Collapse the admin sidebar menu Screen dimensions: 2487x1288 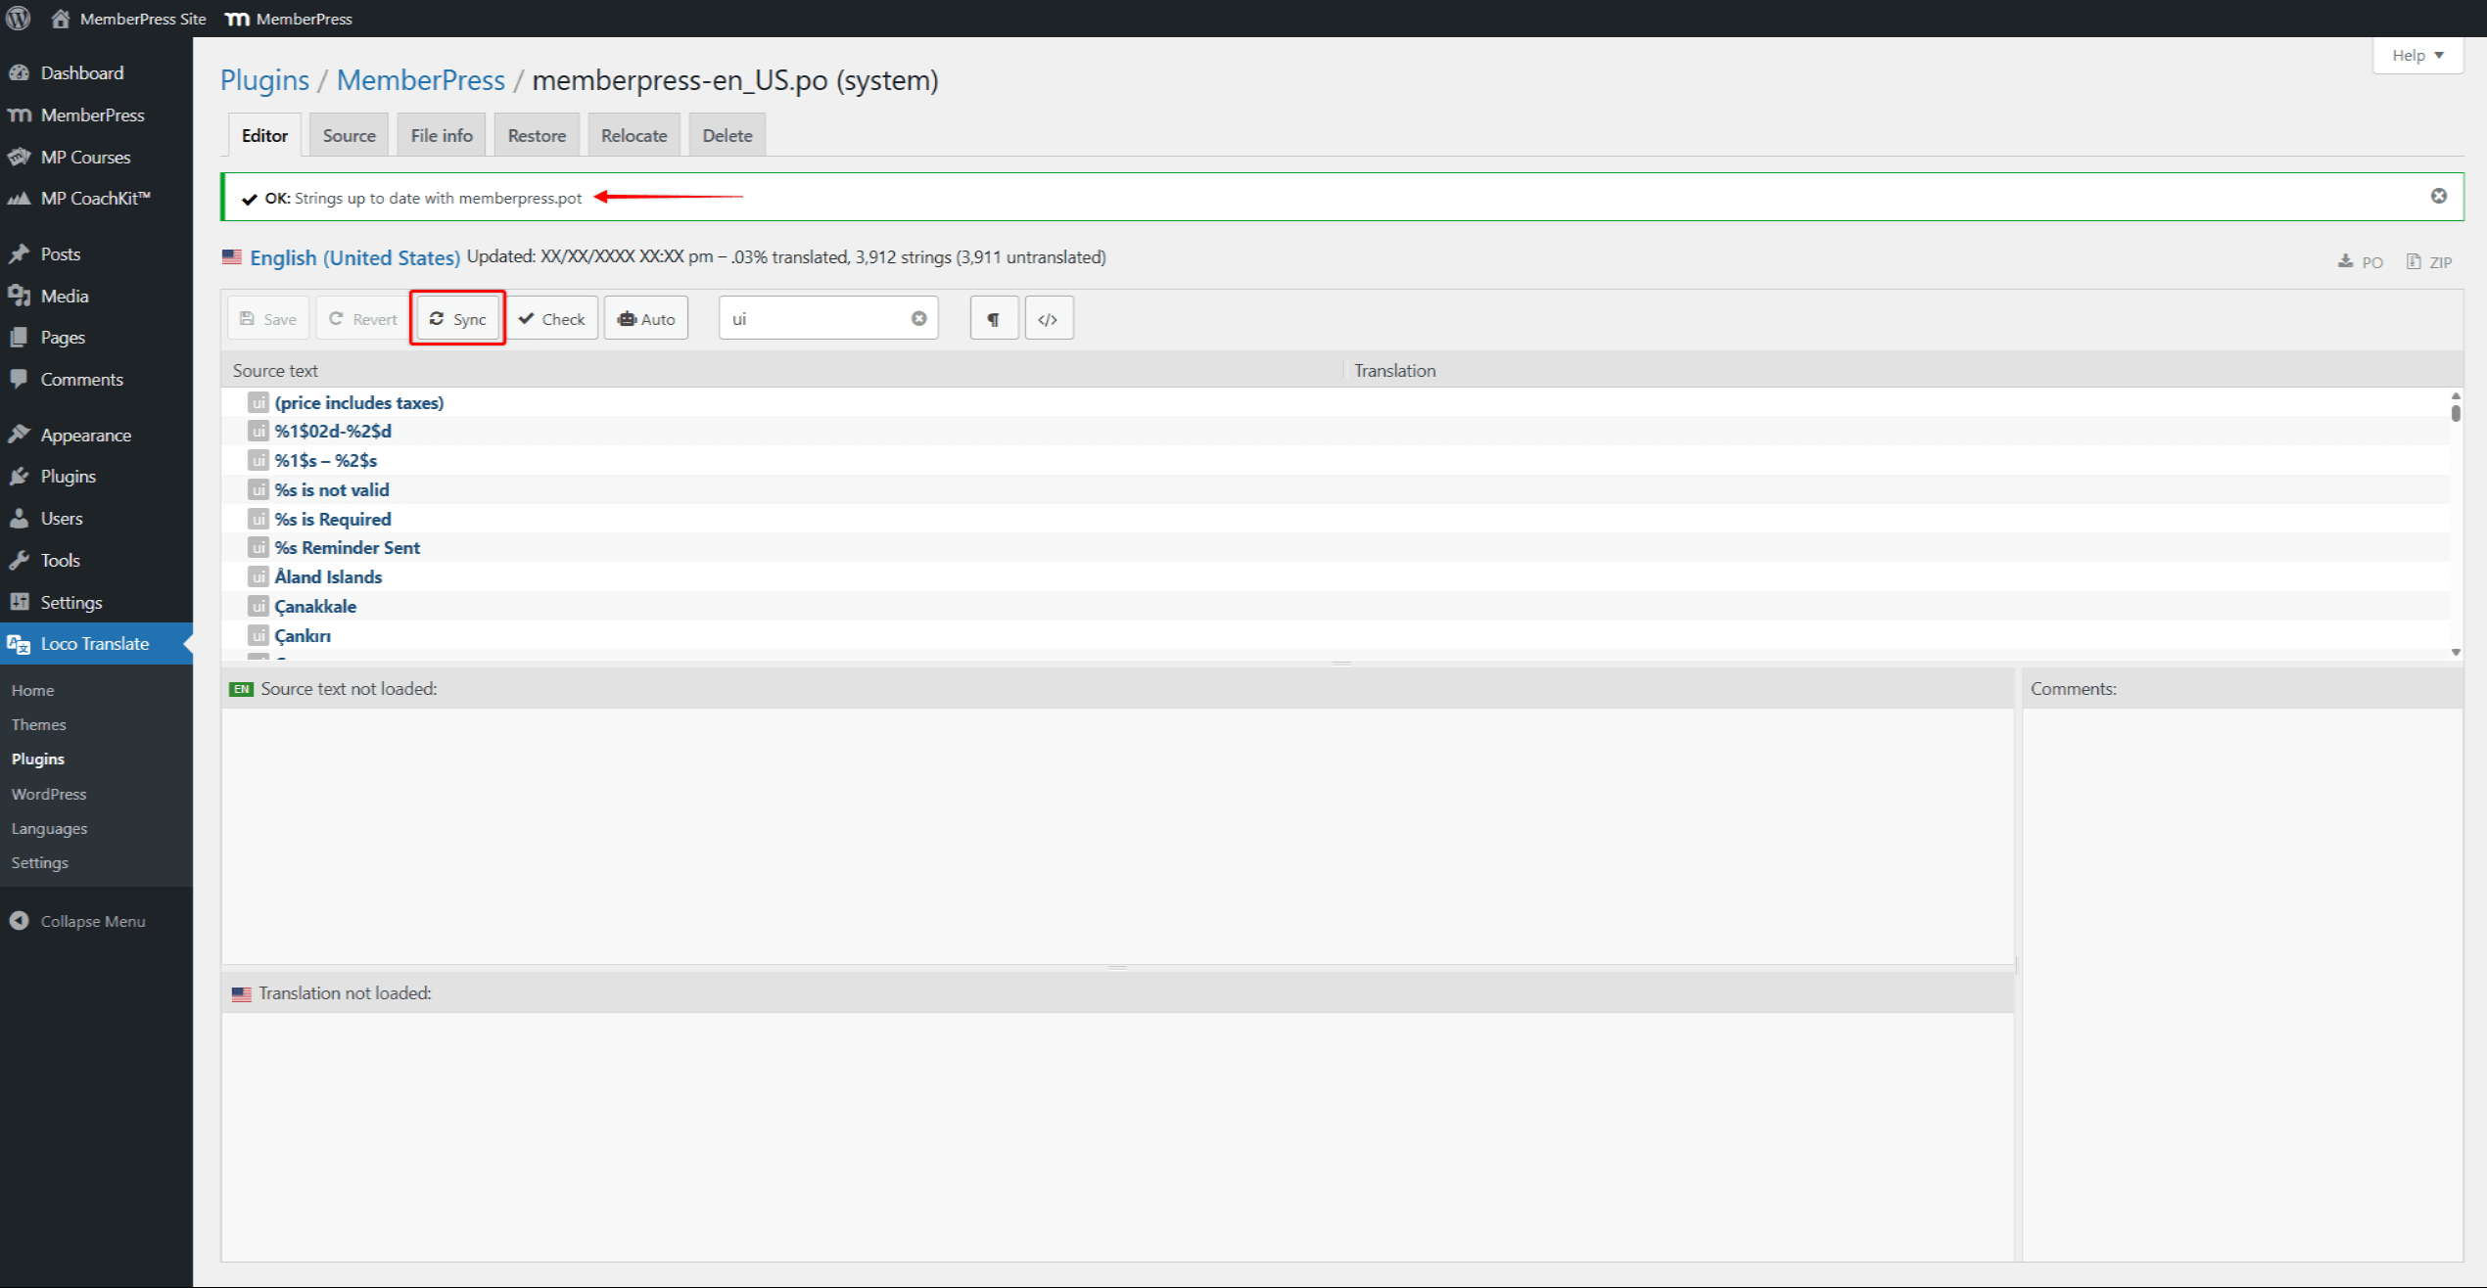[x=92, y=921]
